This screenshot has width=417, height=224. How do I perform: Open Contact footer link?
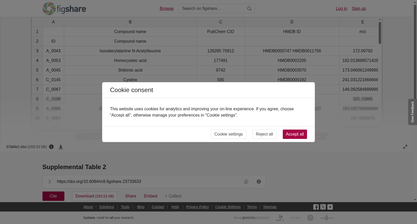pyautogui.click(x=158, y=207)
